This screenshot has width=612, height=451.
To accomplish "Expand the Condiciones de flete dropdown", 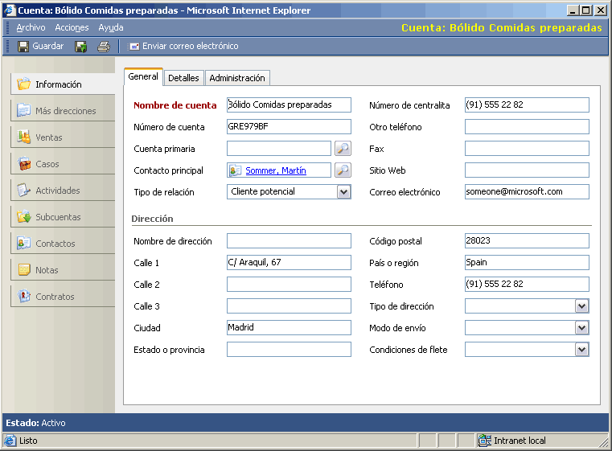I will pyautogui.click(x=581, y=350).
